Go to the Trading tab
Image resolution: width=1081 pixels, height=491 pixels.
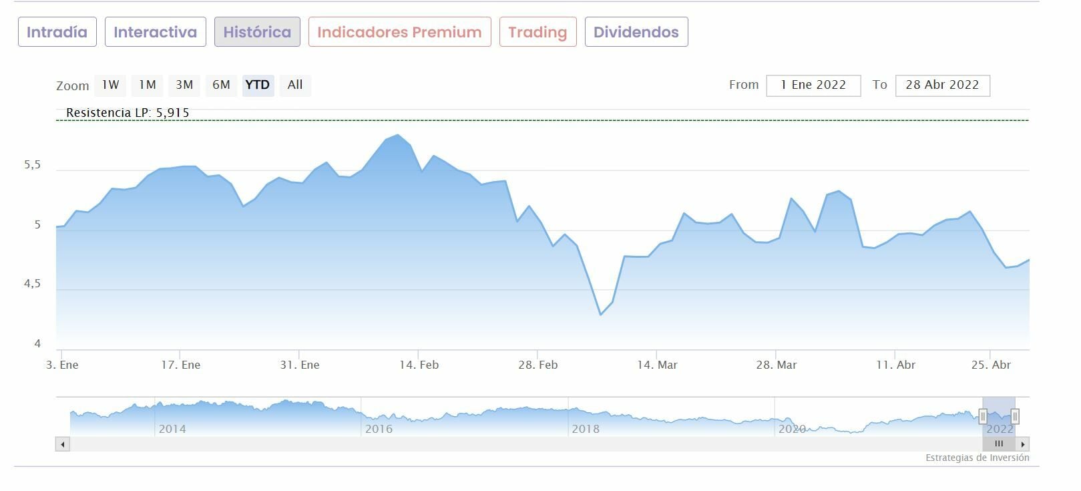pyautogui.click(x=537, y=32)
